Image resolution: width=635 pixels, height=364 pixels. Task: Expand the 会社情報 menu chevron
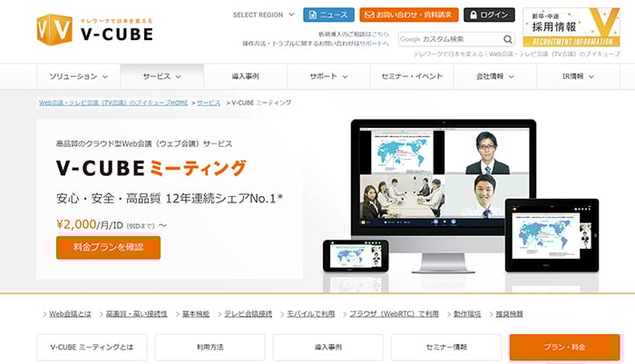pyautogui.click(x=512, y=76)
